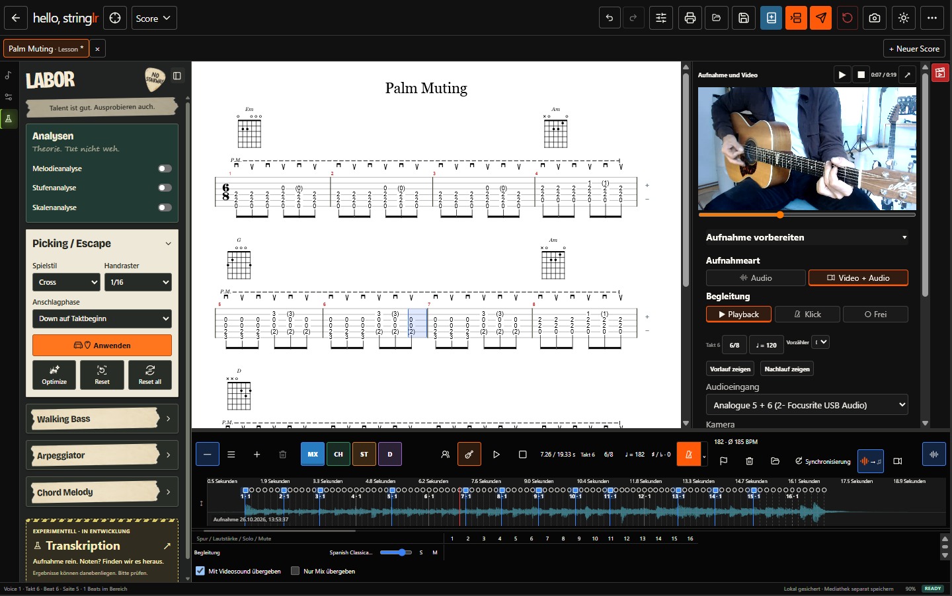Open the Anschlagphase dropdown
Viewport: 952px width, 596px height.
(x=102, y=318)
